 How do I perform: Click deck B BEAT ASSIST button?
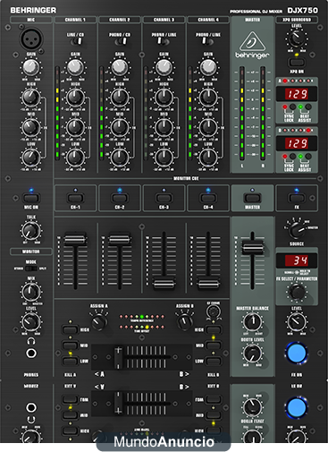(x=308, y=156)
